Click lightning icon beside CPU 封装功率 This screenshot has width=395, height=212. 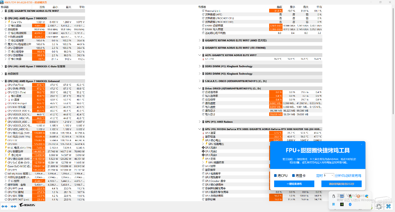click(x=6, y=151)
